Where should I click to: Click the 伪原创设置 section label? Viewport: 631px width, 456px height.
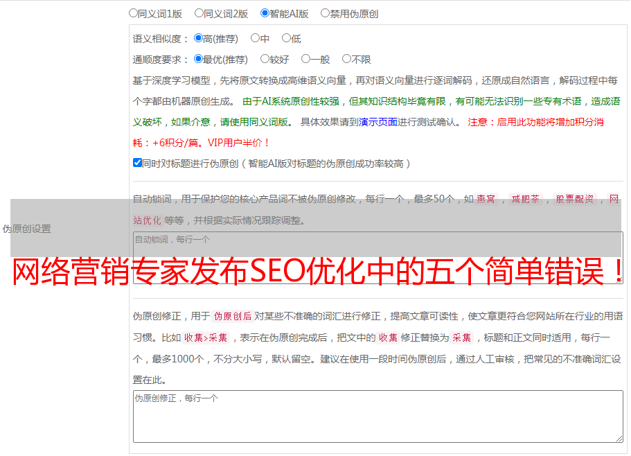coord(27,229)
